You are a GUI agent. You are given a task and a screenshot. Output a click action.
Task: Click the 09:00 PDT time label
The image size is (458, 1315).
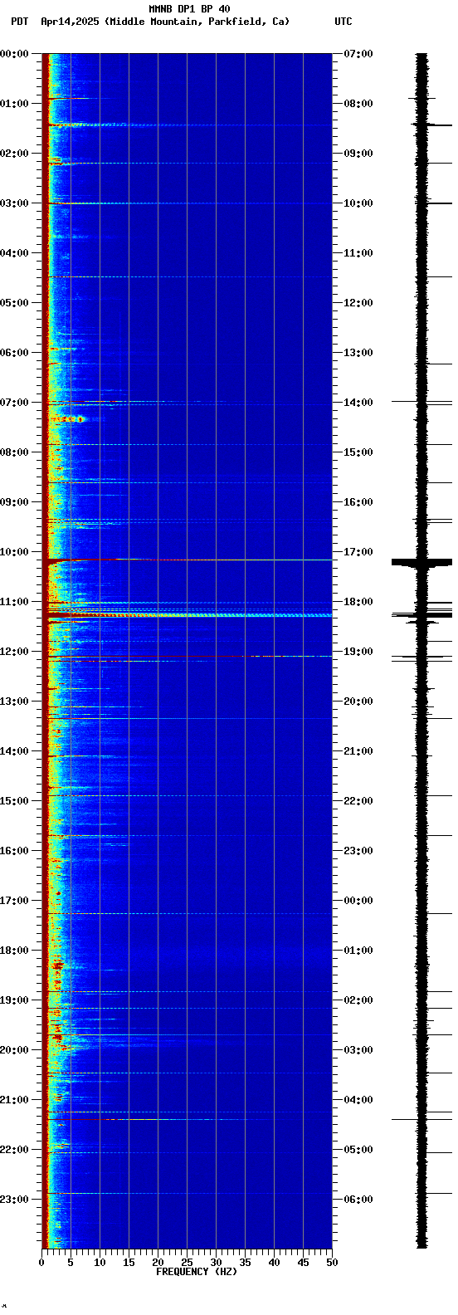pyautogui.click(x=15, y=502)
